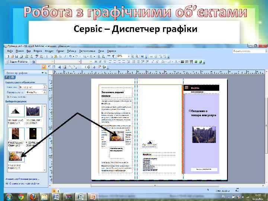Open the font name dropdown
268x201 pixels.
(79, 62)
